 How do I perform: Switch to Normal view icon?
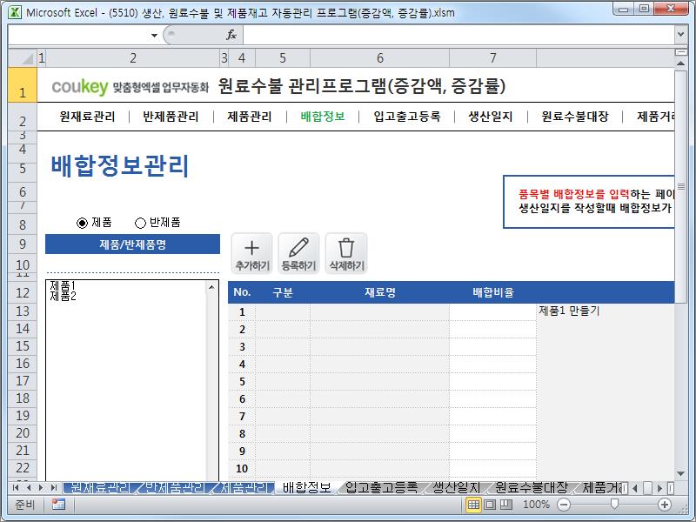[473, 505]
